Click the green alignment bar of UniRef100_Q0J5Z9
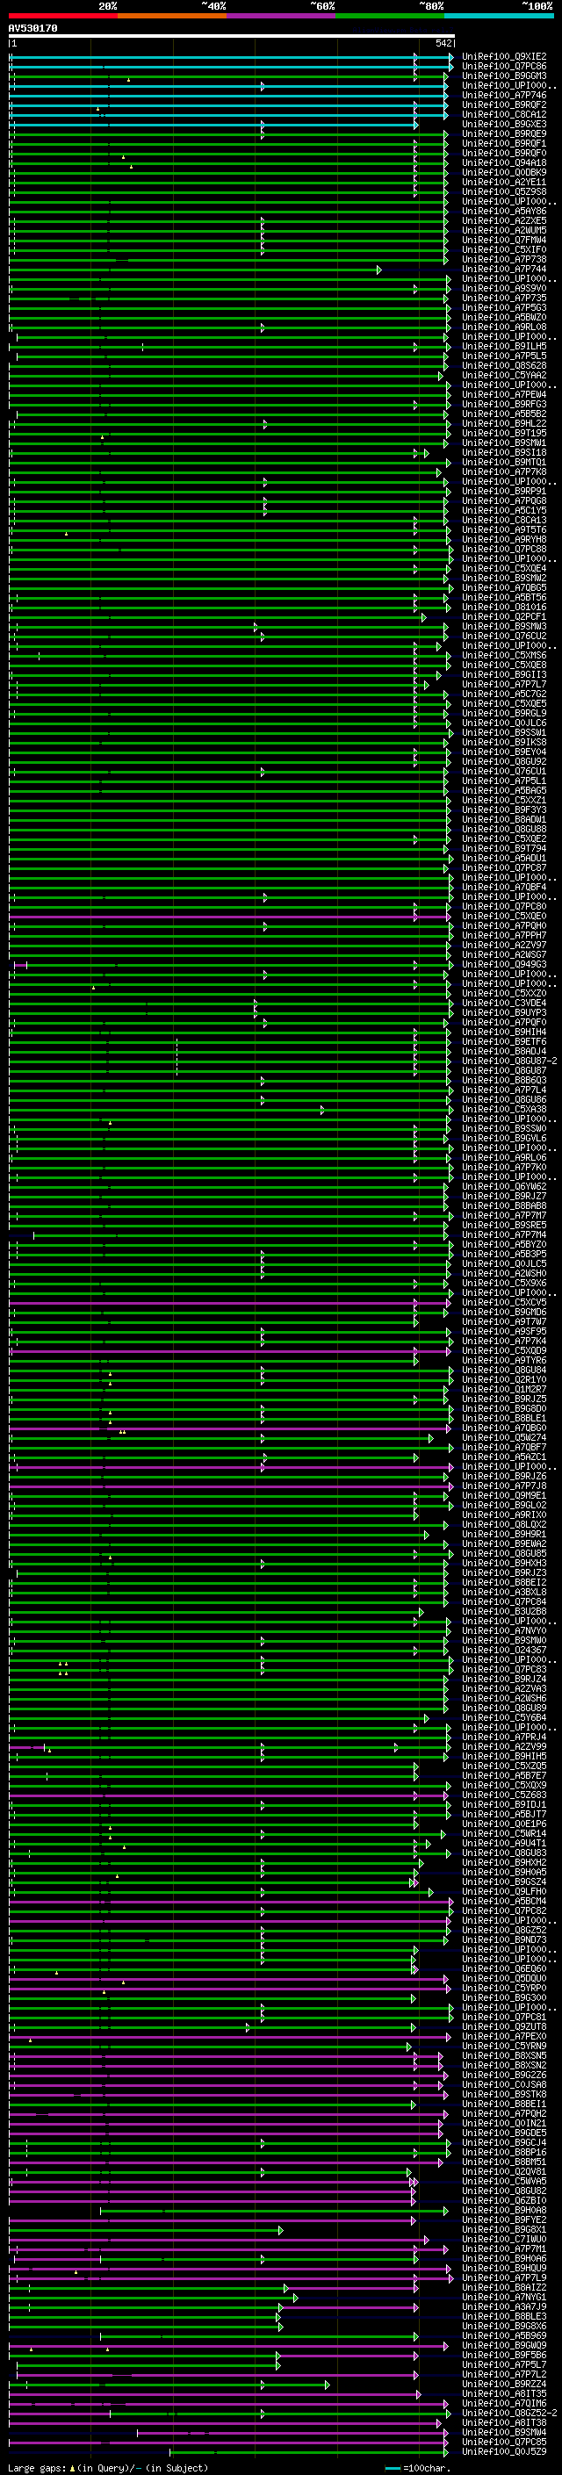Image resolution: width=562 pixels, height=2475 pixels. 308,2452
